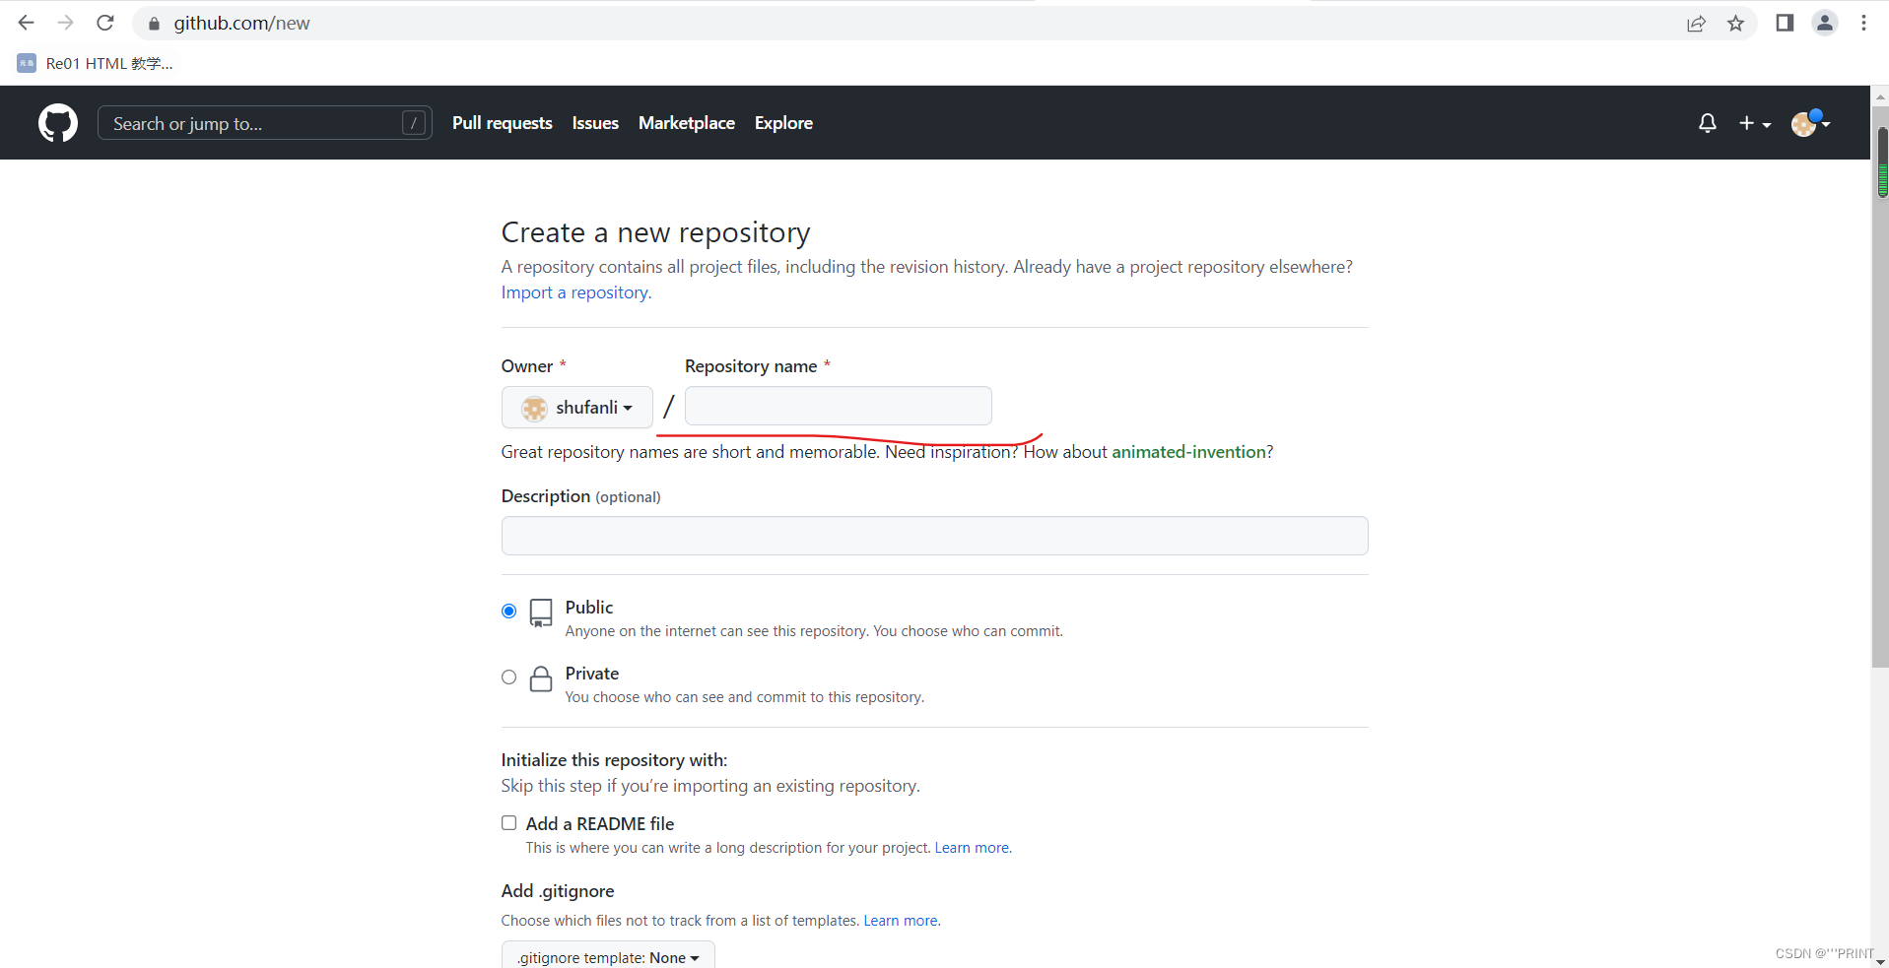Image resolution: width=1889 pixels, height=968 pixels.
Task: Click the GitHub Octocat logo
Action: pos(58,123)
